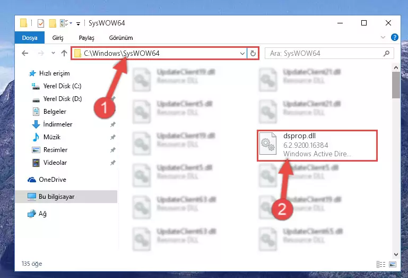Screen dimensions: 408x278
Task: Click the scrollbar down arrow
Action: [x=396, y=254]
